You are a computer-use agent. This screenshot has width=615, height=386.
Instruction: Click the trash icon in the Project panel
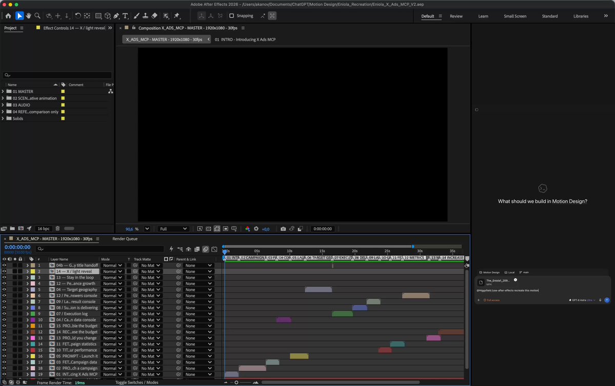[x=57, y=229]
